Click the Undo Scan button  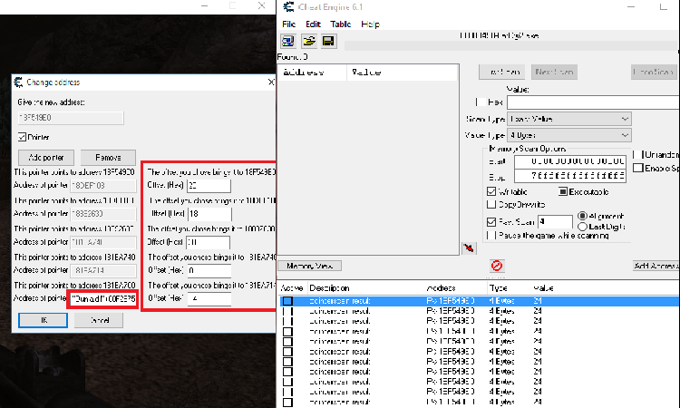click(x=654, y=72)
